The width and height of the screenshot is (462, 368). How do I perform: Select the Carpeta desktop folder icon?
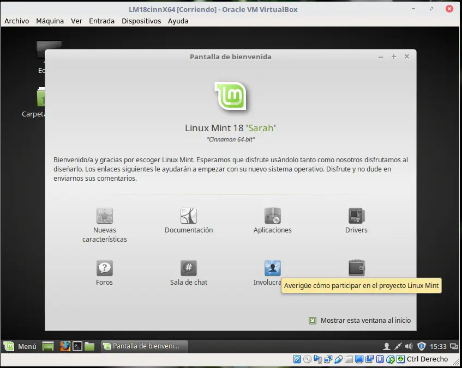click(x=41, y=97)
